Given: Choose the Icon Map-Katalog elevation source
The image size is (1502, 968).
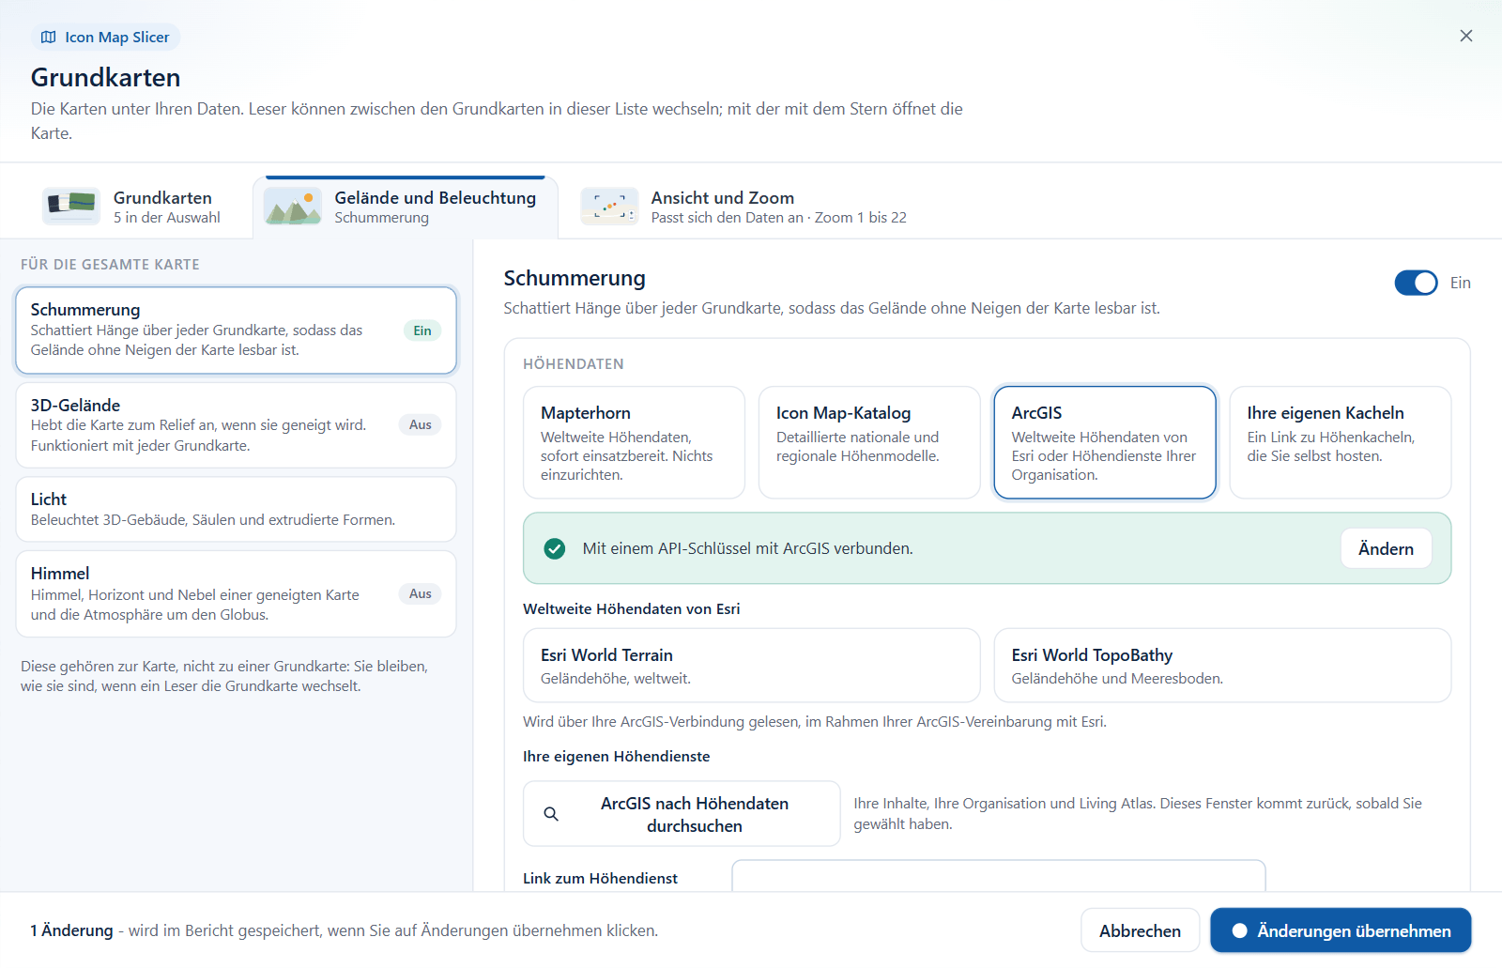Looking at the screenshot, I should pos(869,442).
